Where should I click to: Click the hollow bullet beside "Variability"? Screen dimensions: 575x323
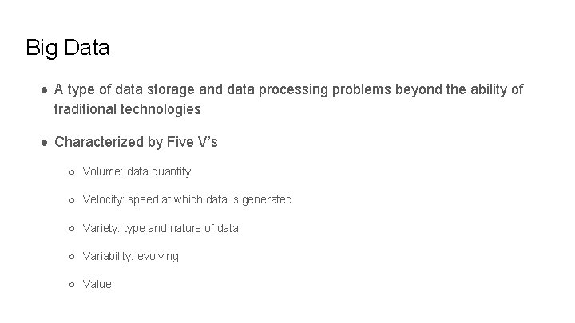[x=71, y=256]
